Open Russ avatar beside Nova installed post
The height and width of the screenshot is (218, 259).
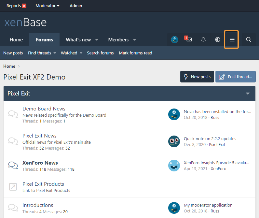coord(174,114)
